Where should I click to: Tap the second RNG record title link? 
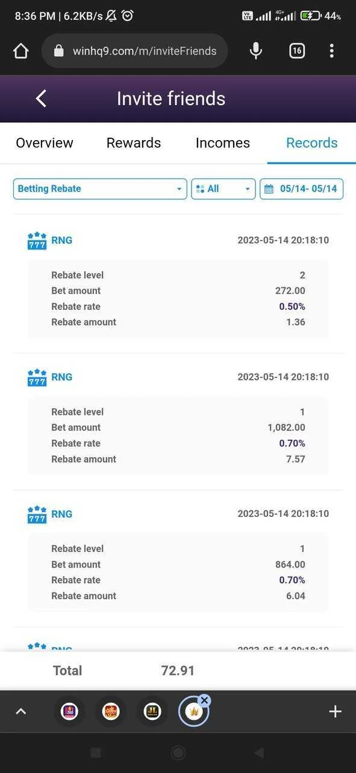pyautogui.click(x=61, y=377)
